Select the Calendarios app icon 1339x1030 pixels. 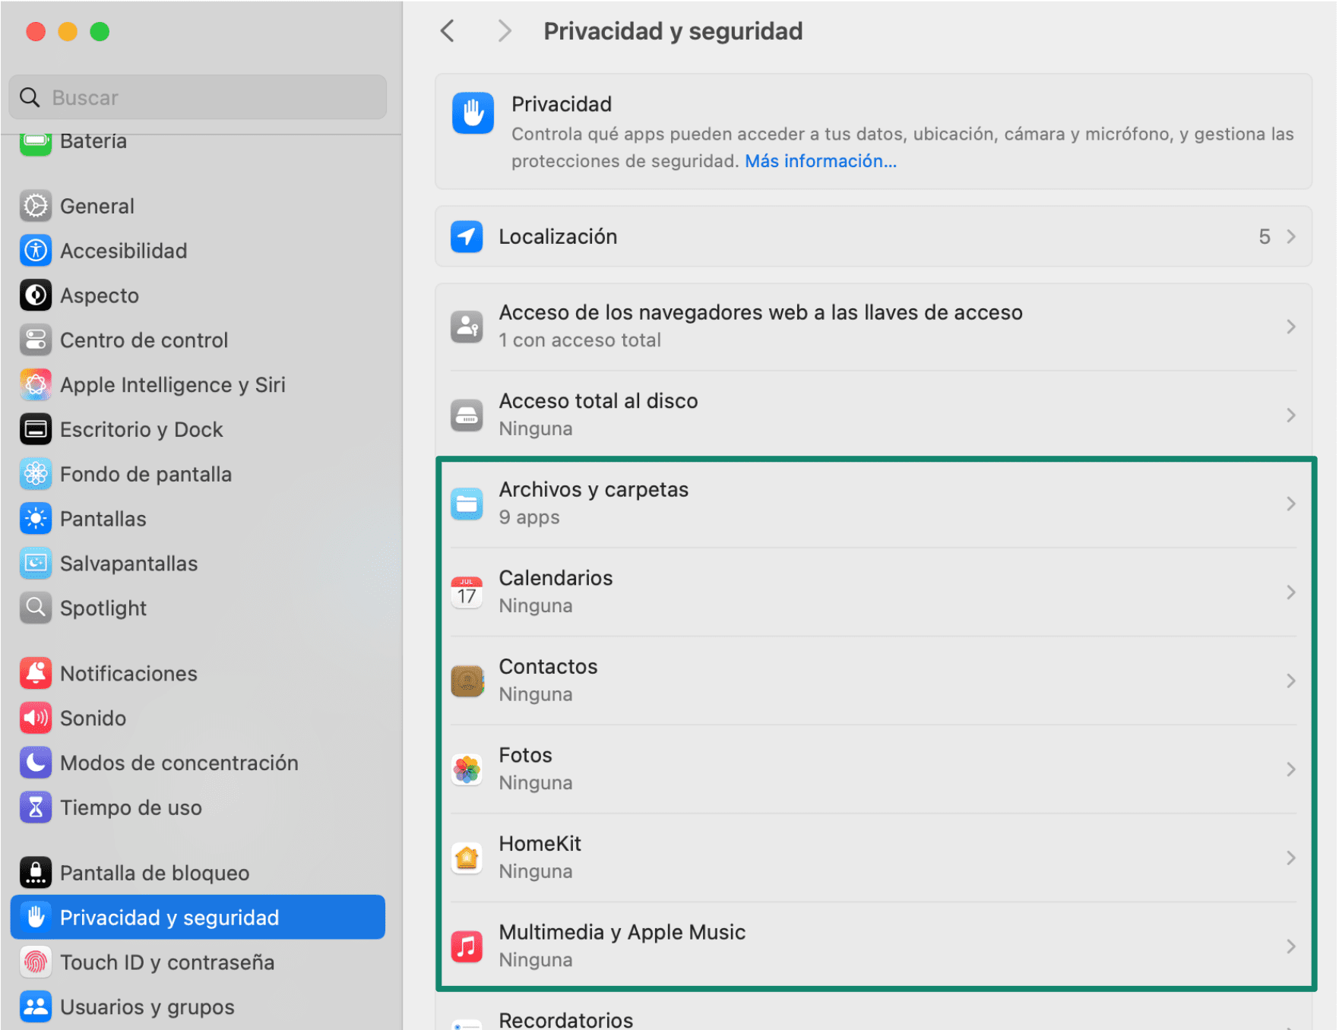pyautogui.click(x=467, y=592)
